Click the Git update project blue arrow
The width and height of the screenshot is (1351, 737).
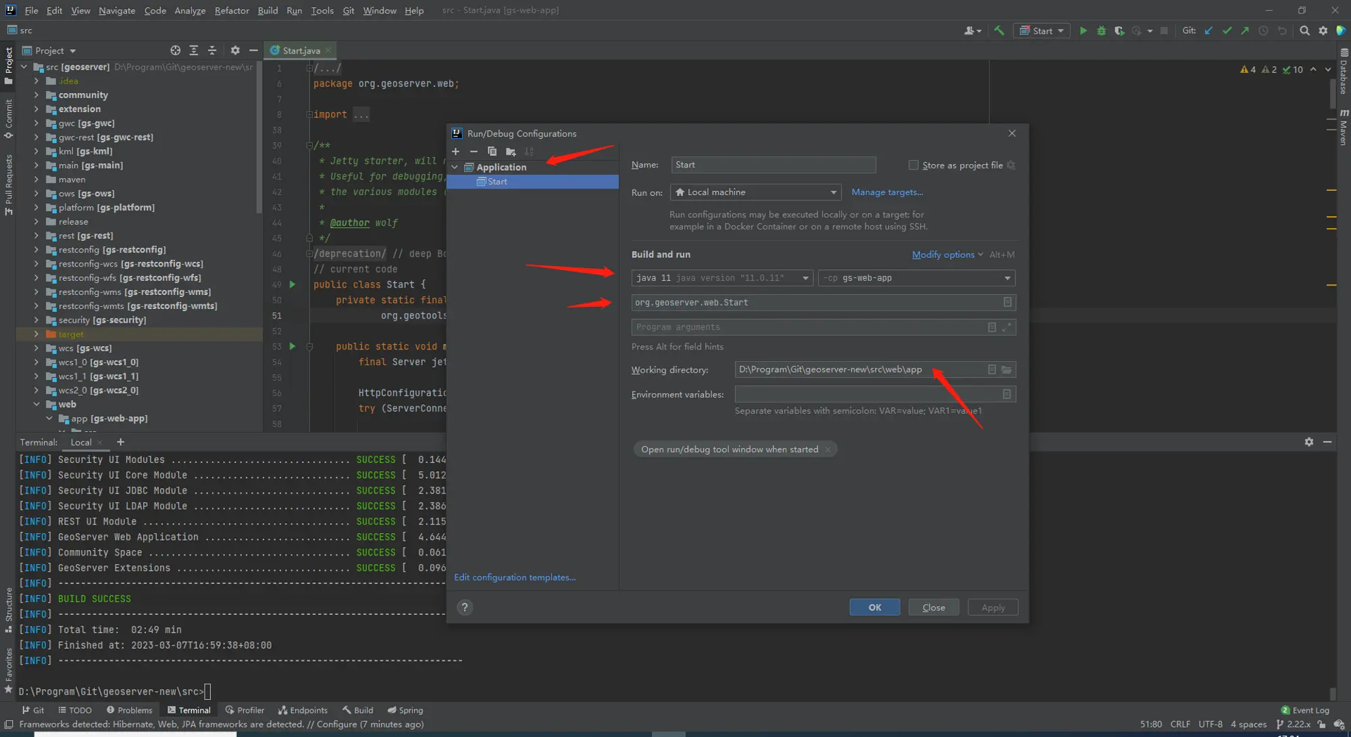[x=1208, y=30]
